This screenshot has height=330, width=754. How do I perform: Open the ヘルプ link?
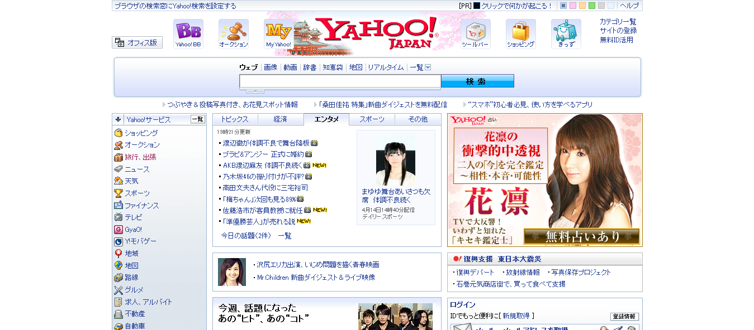pyautogui.click(x=629, y=6)
